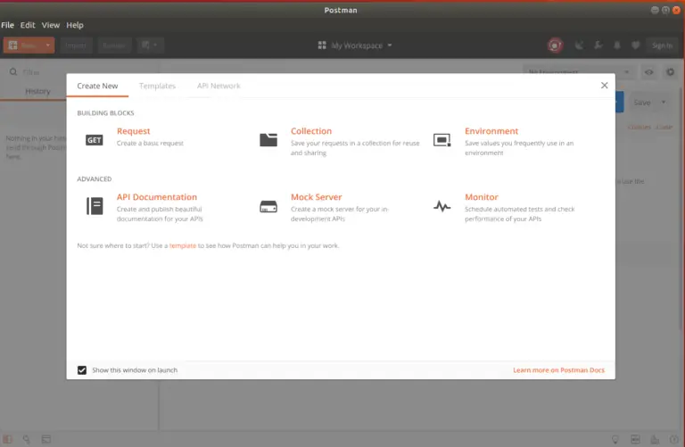
Task: Close the Create New dialog with X
Action: [x=604, y=85]
